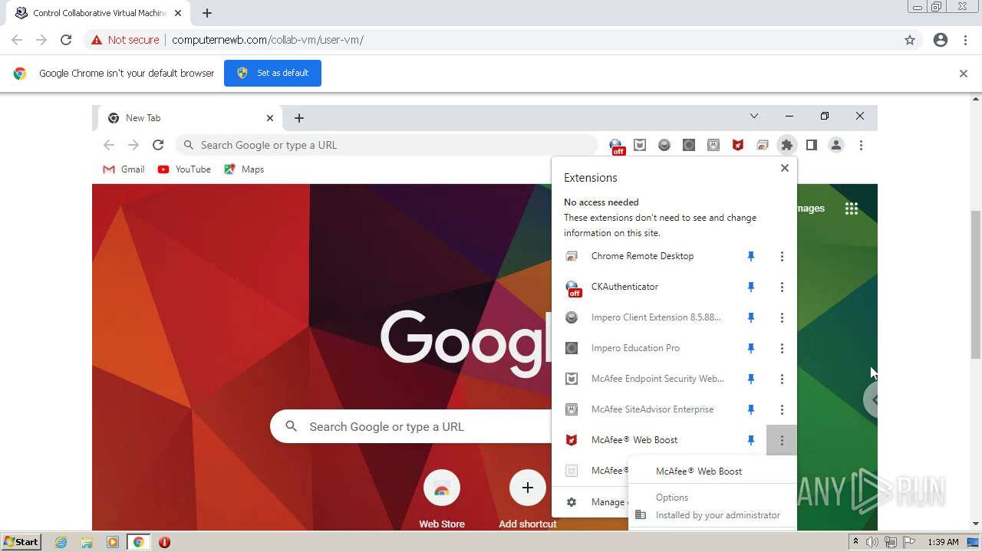Click the outer Chrome URL field
This screenshot has height=552, width=982.
pyautogui.click(x=491, y=40)
